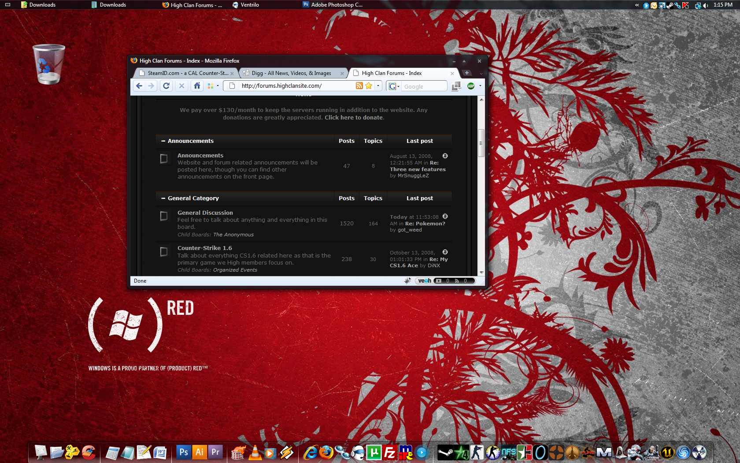The height and width of the screenshot is (463, 740).
Task: Open the Recycle Bin on desktop
Action: (x=48, y=64)
